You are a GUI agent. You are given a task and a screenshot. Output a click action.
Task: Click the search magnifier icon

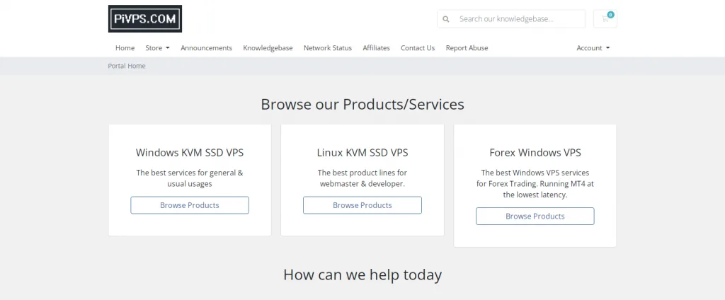[x=446, y=19]
